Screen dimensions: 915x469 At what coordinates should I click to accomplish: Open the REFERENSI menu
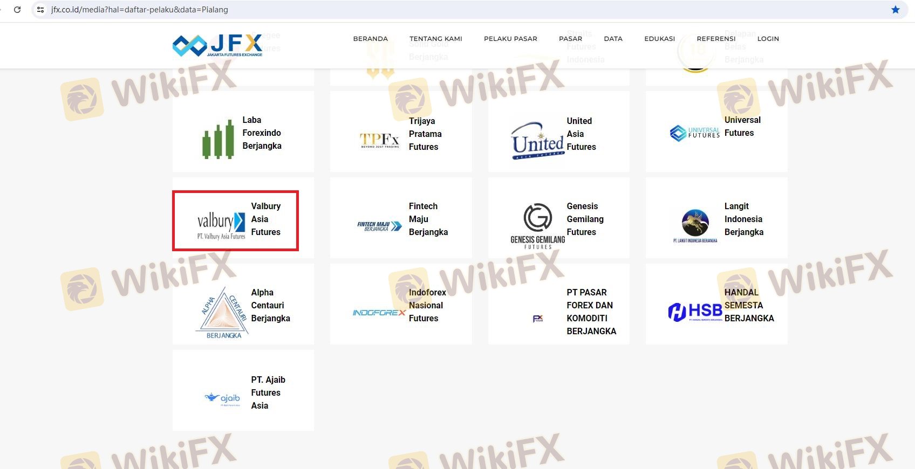pyautogui.click(x=716, y=39)
